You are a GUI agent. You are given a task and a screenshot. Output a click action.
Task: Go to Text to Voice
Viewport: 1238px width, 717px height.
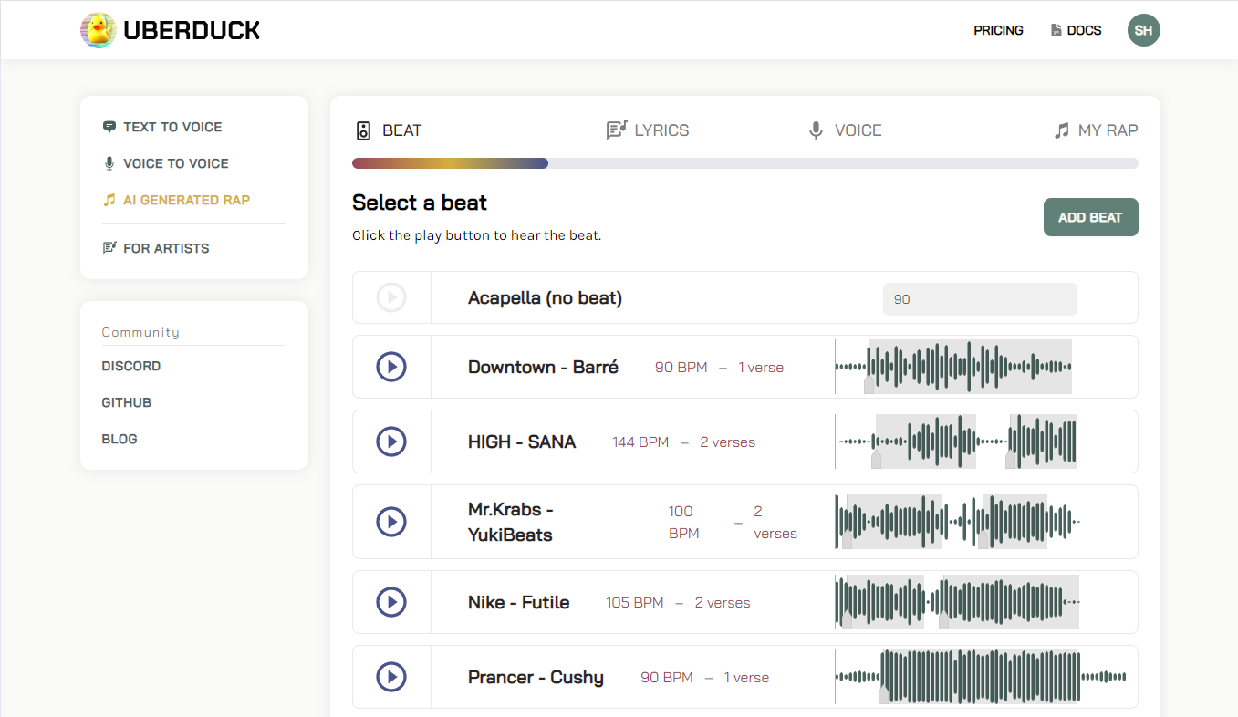pyautogui.click(x=172, y=127)
